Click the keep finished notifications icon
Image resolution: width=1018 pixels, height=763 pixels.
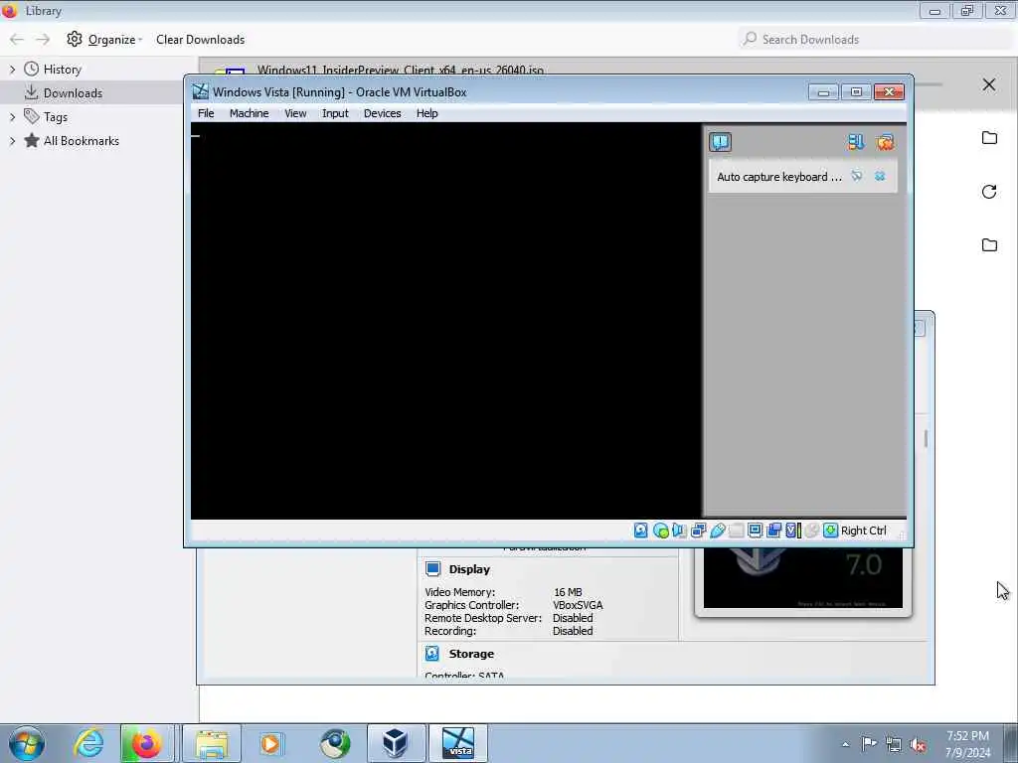pos(856,142)
